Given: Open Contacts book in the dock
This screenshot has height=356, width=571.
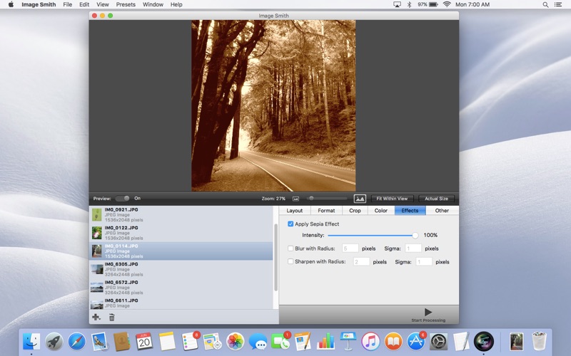Looking at the screenshot, I should point(122,342).
